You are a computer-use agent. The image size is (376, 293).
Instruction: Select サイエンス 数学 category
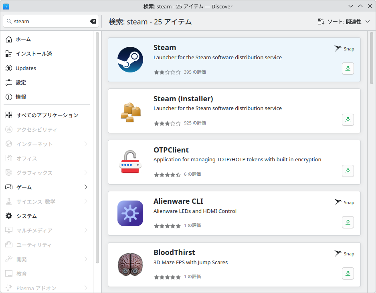47,202
